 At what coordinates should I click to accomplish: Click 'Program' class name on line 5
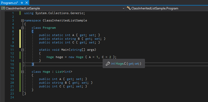click(49, 28)
